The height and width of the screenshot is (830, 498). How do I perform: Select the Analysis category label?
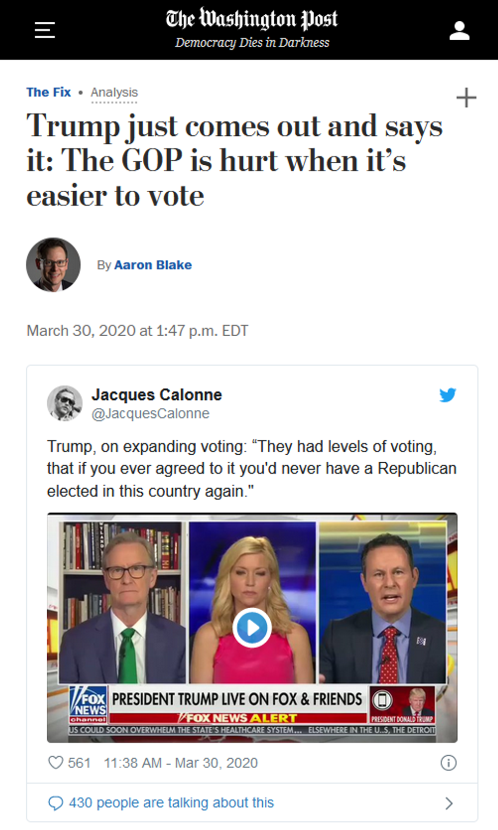[x=114, y=92]
